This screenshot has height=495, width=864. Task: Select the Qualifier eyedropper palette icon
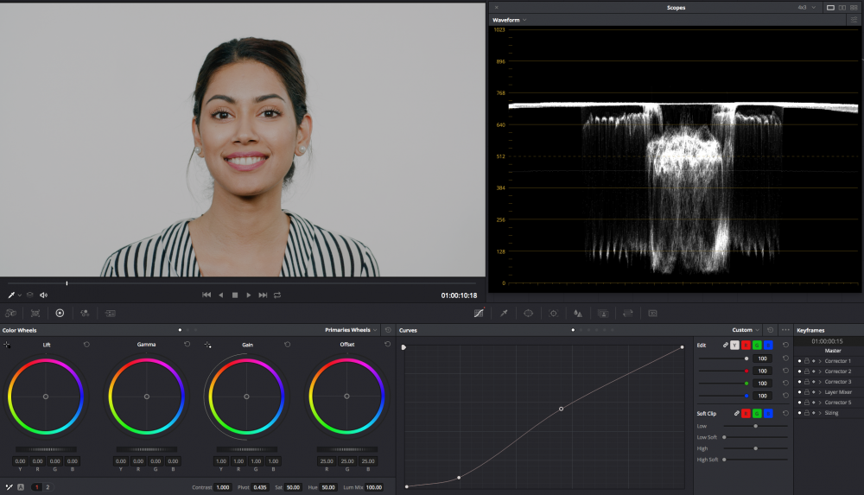pos(504,313)
